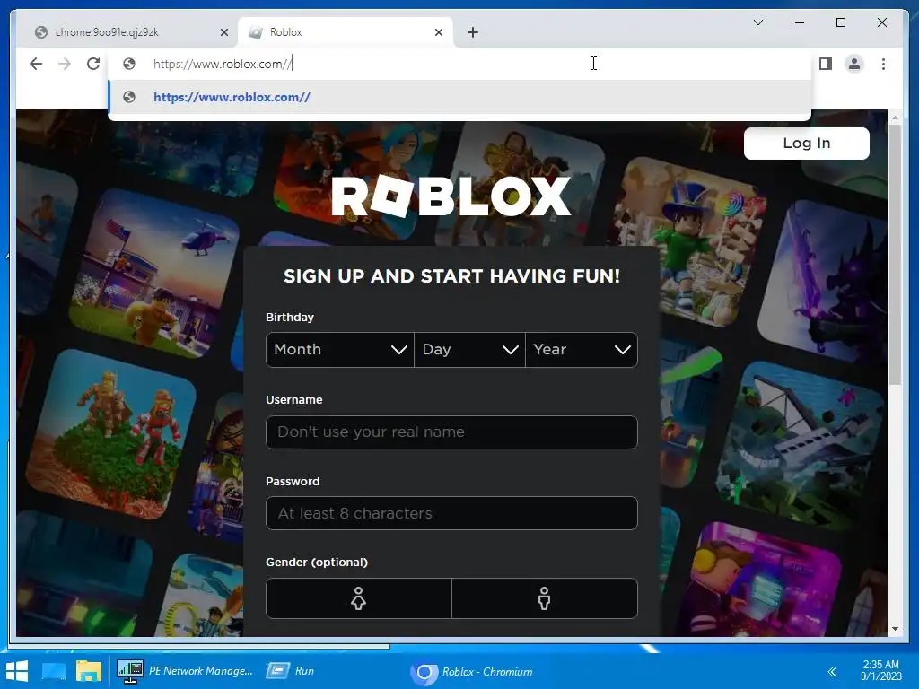Open the Day birthday dropdown
This screenshot has width=919, height=689.
tap(469, 350)
